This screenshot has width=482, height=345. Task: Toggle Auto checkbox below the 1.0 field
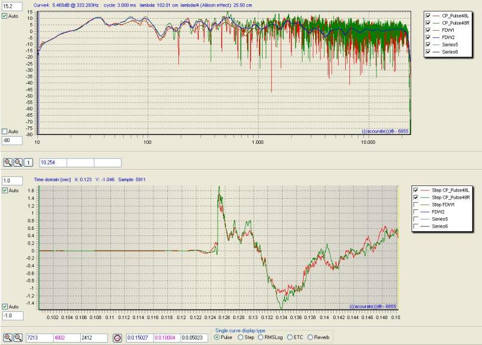click(5, 190)
